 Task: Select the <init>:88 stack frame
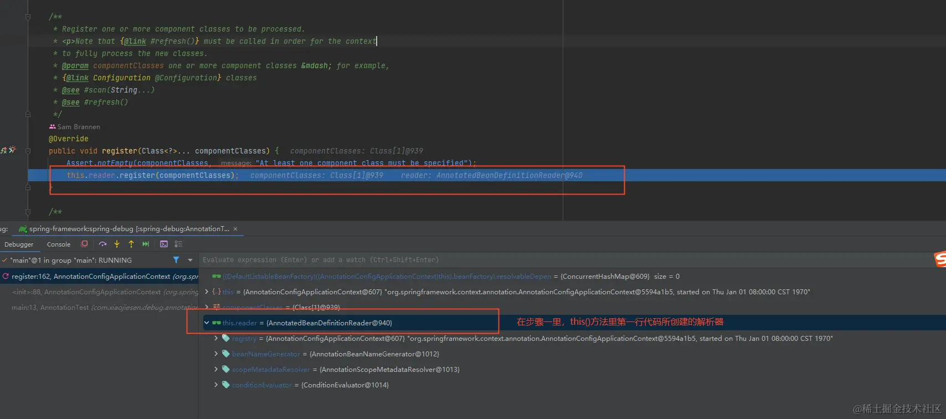point(100,292)
